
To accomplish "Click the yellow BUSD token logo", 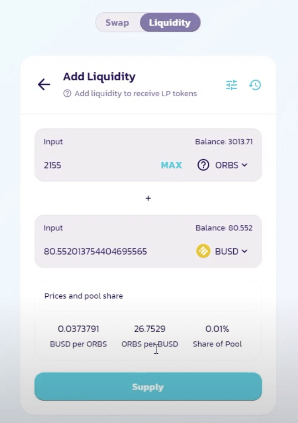I will pyautogui.click(x=203, y=251).
